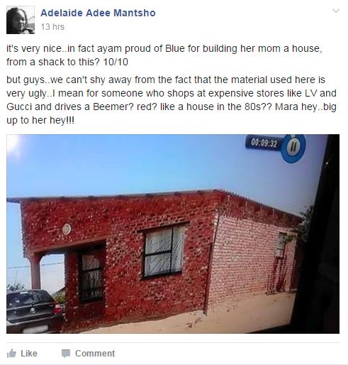Click the thumbs-up Like icon
Viewport: 348px width, 365px height.
click(x=11, y=354)
